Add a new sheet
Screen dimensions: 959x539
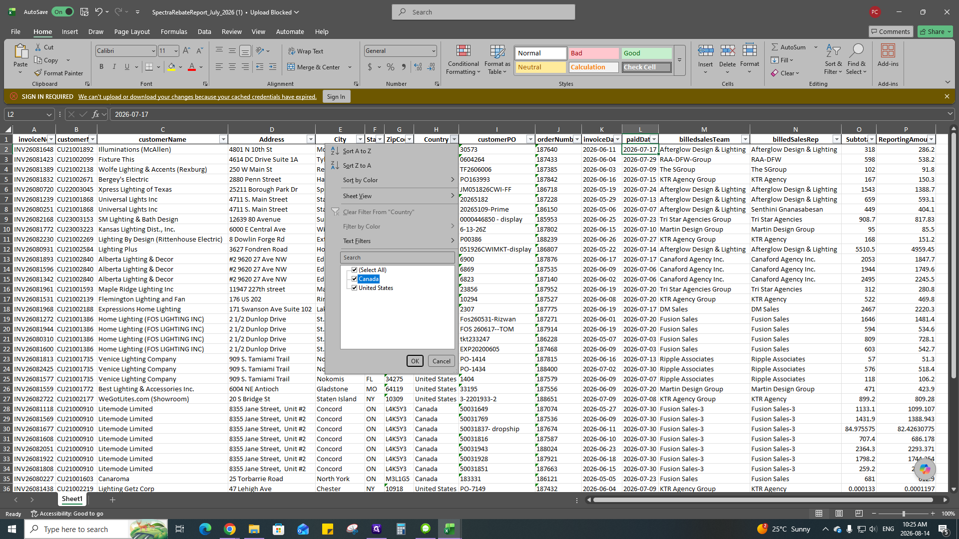tap(112, 500)
